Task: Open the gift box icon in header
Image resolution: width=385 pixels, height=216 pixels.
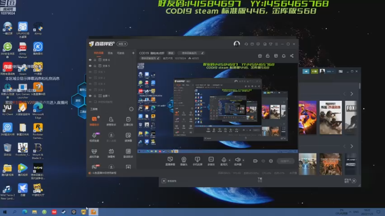Action: click(x=260, y=56)
